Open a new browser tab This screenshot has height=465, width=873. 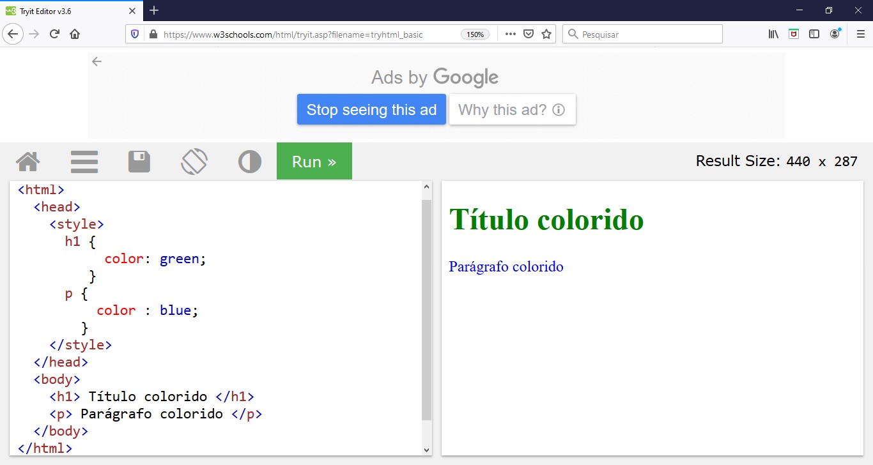(153, 10)
